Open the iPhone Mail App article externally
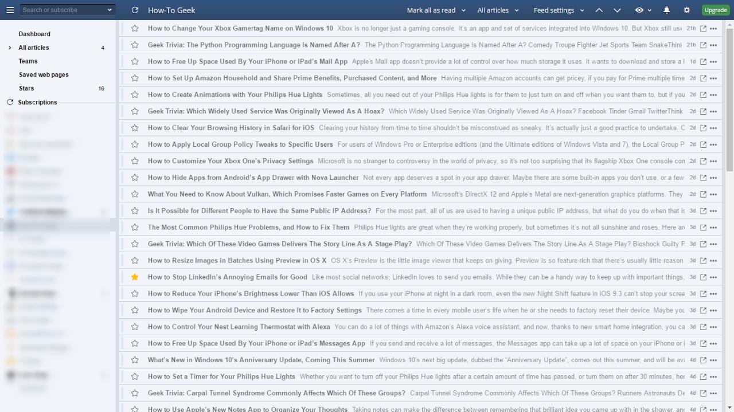The height and width of the screenshot is (412, 734). [x=704, y=61]
